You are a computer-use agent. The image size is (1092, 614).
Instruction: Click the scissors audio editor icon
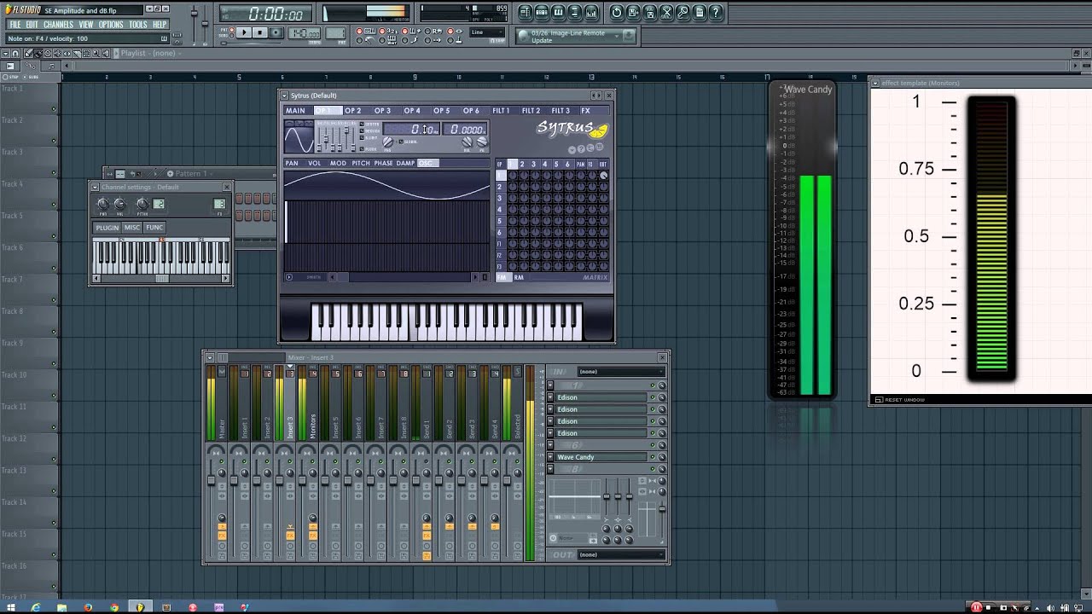coord(666,13)
